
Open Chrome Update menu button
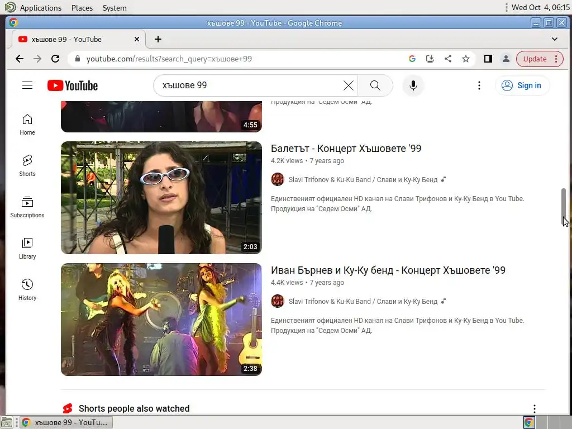click(540, 59)
